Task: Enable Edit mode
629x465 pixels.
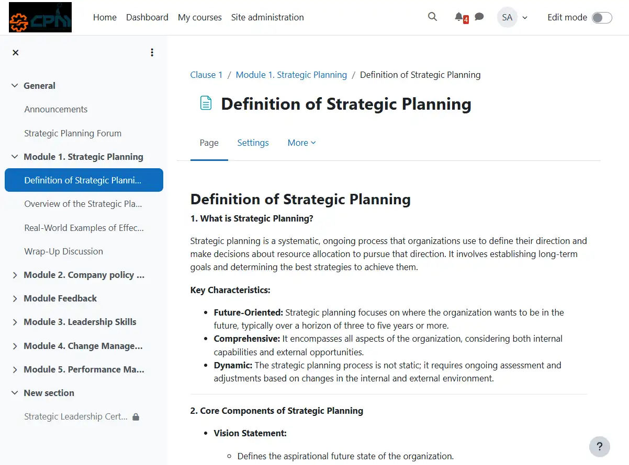Action: [601, 17]
